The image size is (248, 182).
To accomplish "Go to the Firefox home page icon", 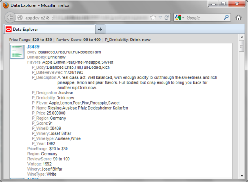I will point(238,18).
